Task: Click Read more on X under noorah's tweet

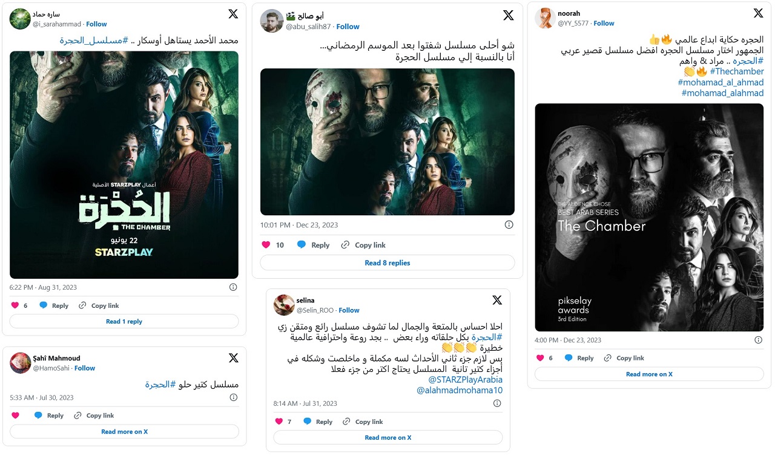Action: coord(649,374)
